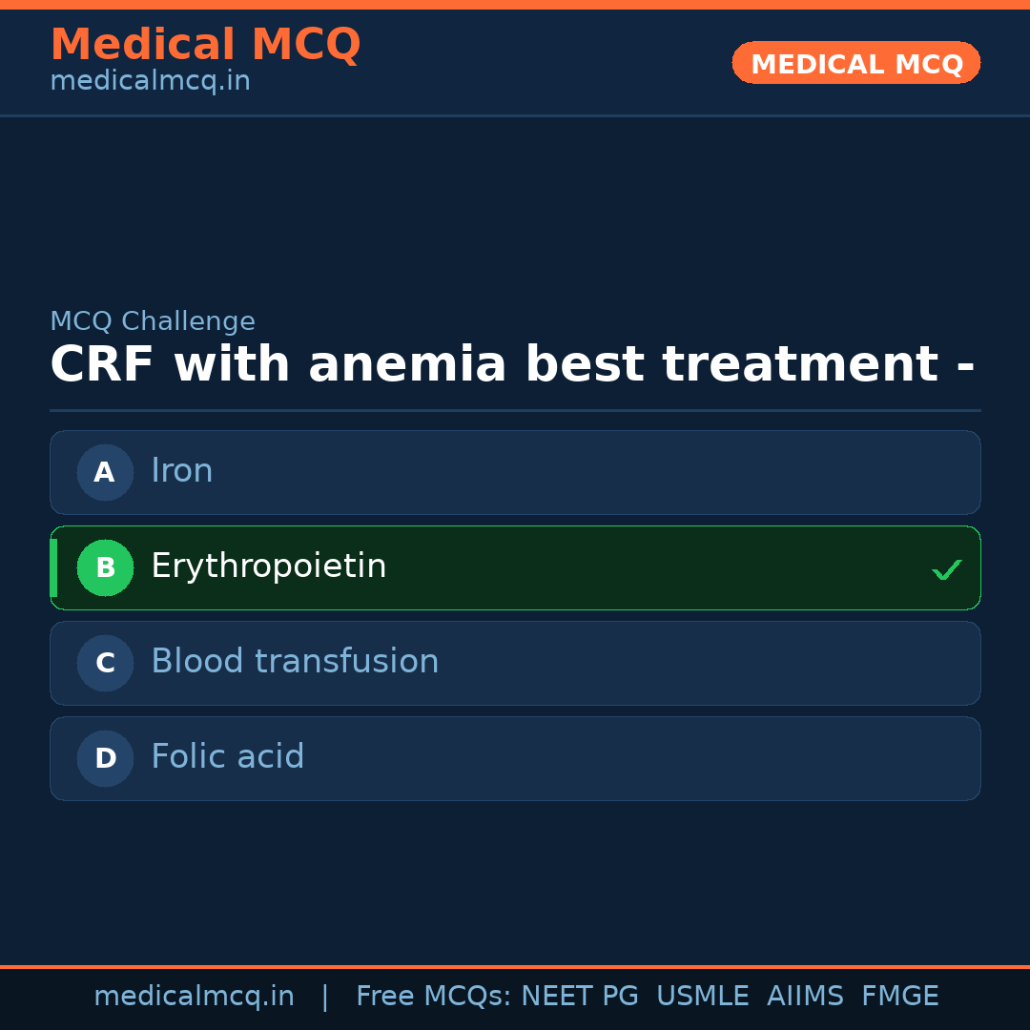Click the letter A circle badge
1030x1030 pixels.
click(105, 472)
